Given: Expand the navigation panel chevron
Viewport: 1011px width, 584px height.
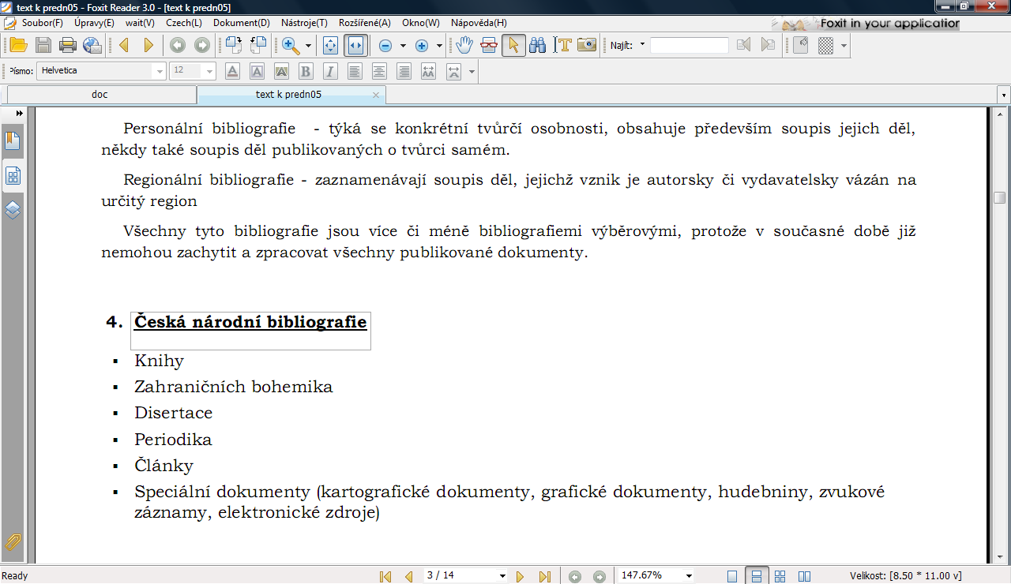Looking at the screenshot, I should click(x=19, y=114).
